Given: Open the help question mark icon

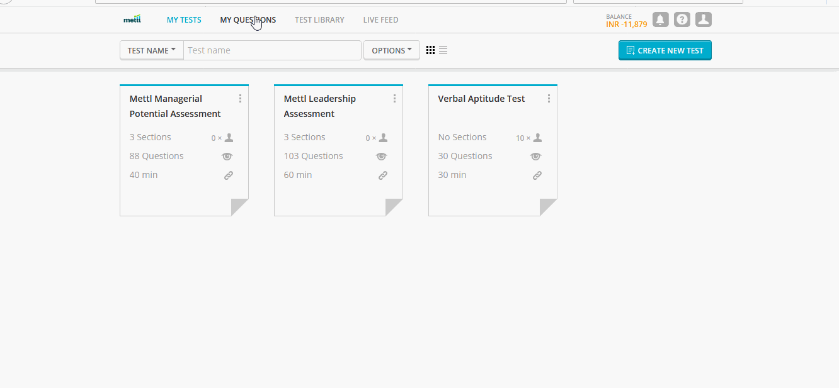Looking at the screenshot, I should (x=682, y=19).
